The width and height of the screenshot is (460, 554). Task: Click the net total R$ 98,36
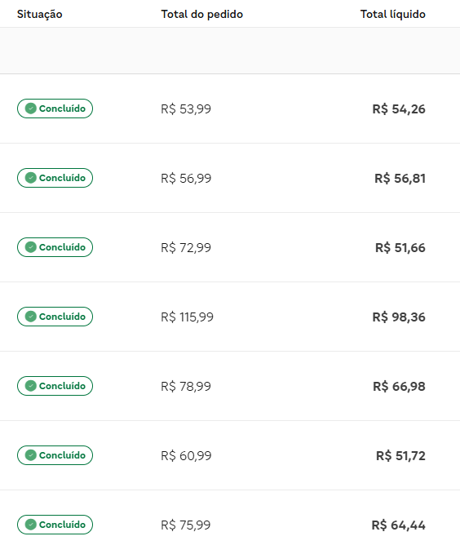(399, 317)
